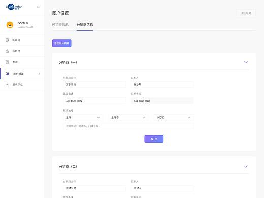Switch to the 经销商信息 tab

point(60,25)
